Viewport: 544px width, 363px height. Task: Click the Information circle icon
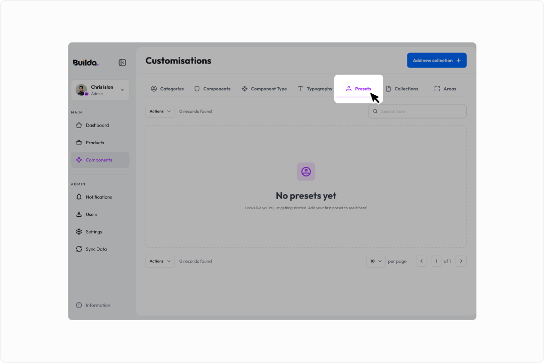point(79,306)
